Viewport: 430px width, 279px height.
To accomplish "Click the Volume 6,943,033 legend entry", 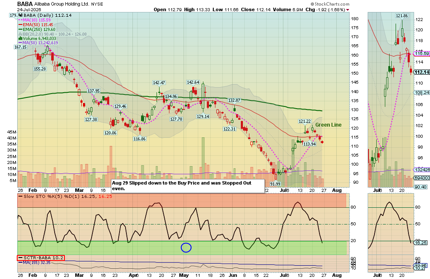I will click(37, 39).
